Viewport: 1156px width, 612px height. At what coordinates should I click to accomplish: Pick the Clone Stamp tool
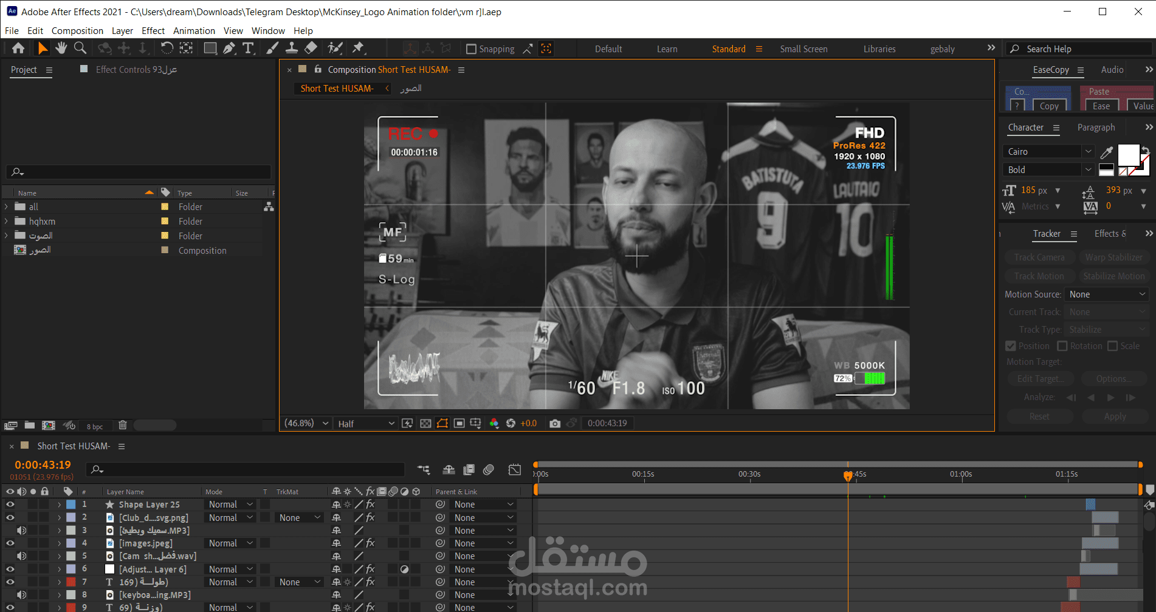click(x=292, y=49)
